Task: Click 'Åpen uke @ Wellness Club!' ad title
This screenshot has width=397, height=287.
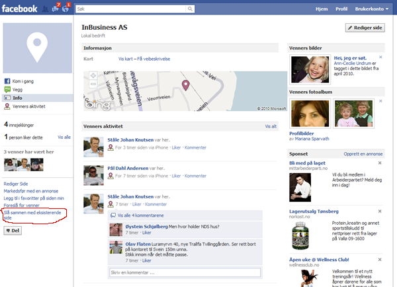Action: pyautogui.click(x=319, y=260)
